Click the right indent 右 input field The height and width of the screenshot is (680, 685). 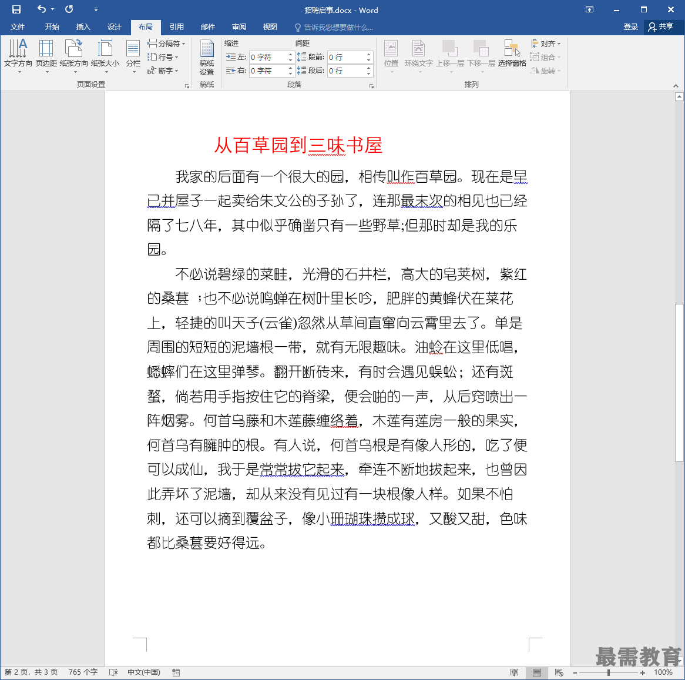[268, 71]
